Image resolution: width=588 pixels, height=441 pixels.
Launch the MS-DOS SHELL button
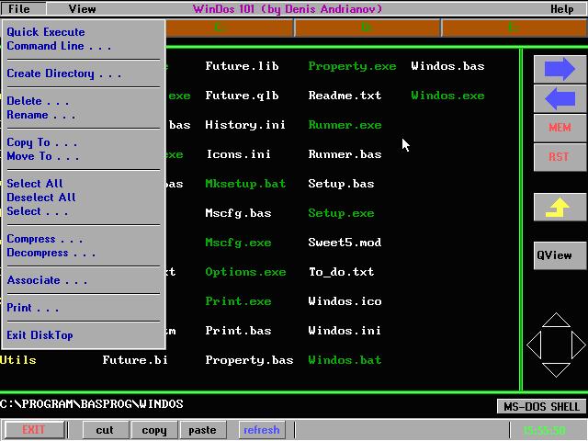(x=541, y=406)
